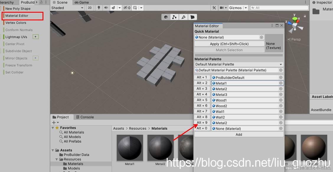The height and width of the screenshot is (172, 333).
Task: Open the Inspector tab
Action: click(x=322, y=2)
